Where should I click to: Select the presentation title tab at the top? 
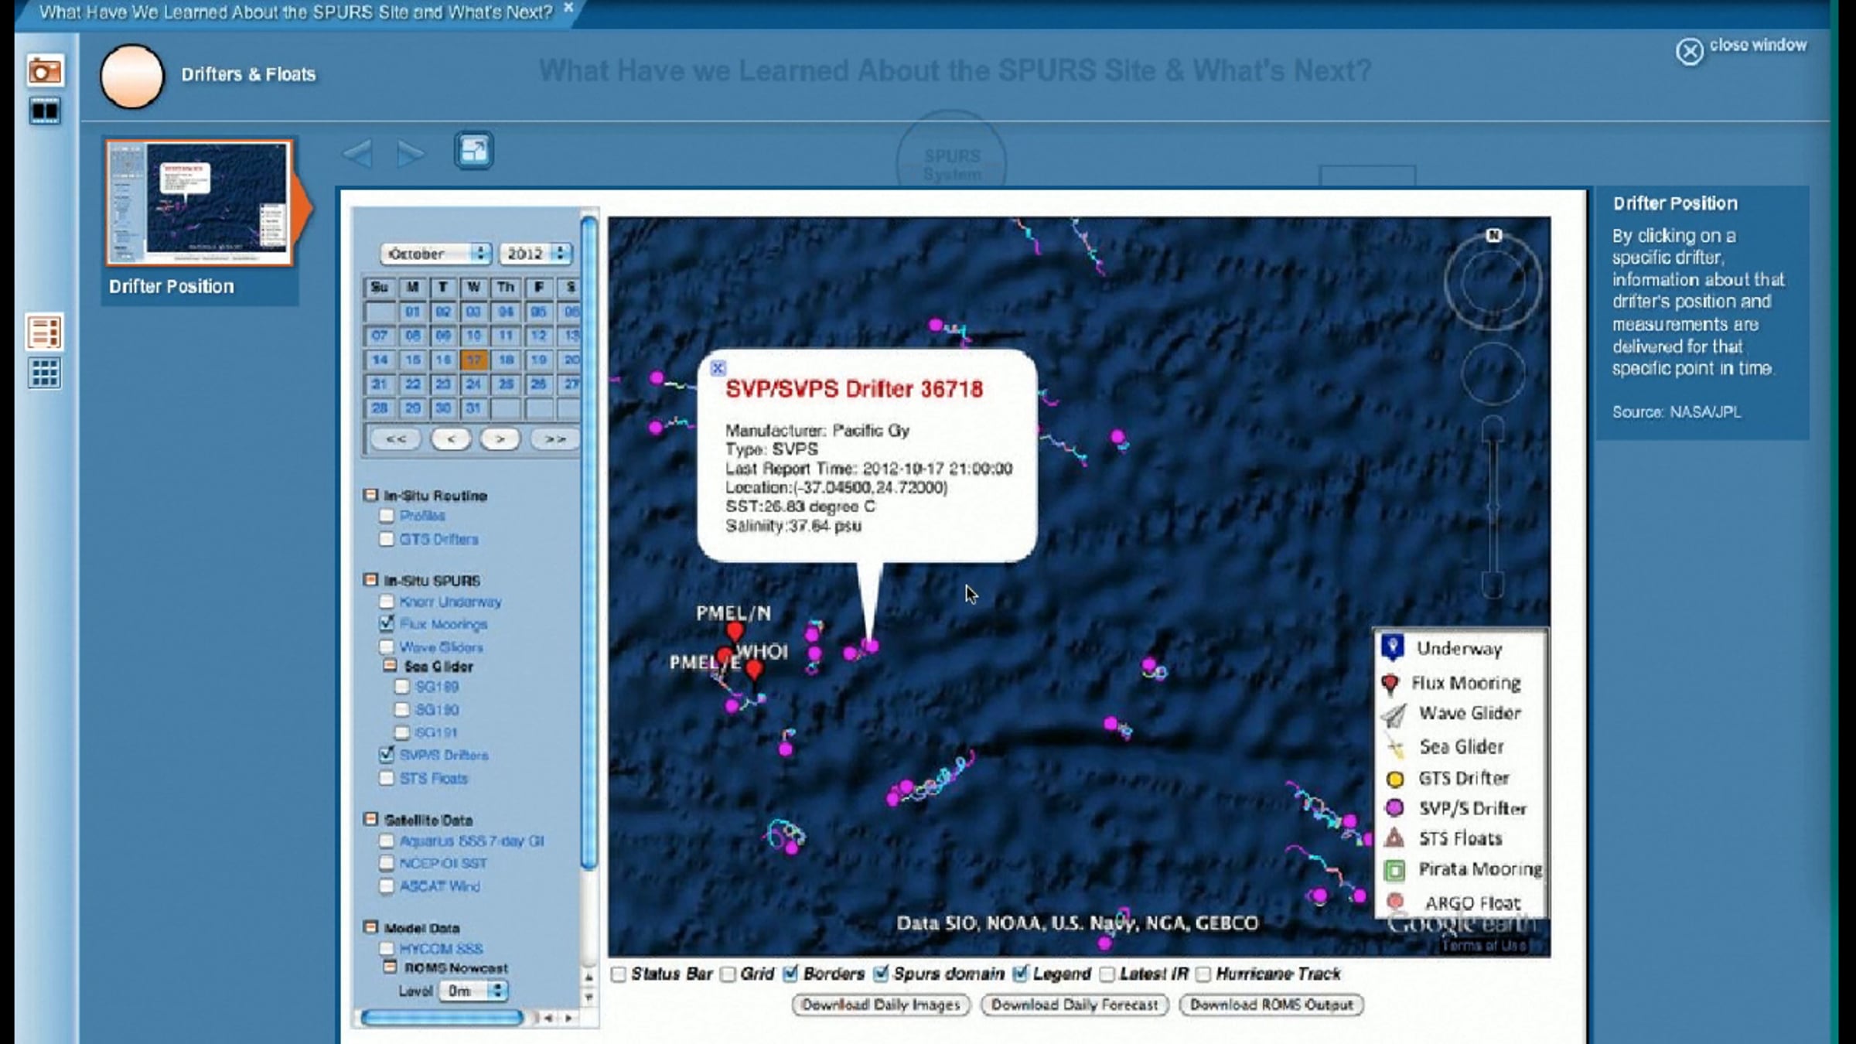click(x=295, y=12)
